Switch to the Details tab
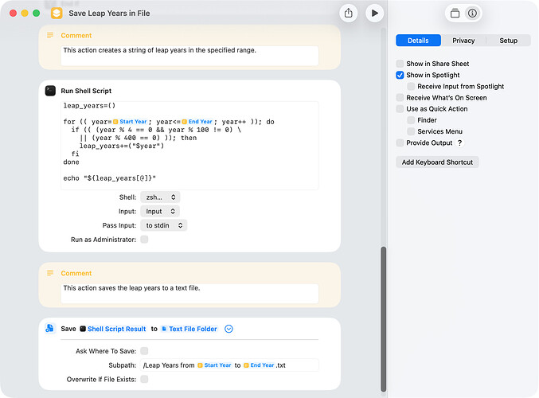This screenshot has width=539, height=398. point(418,41)
